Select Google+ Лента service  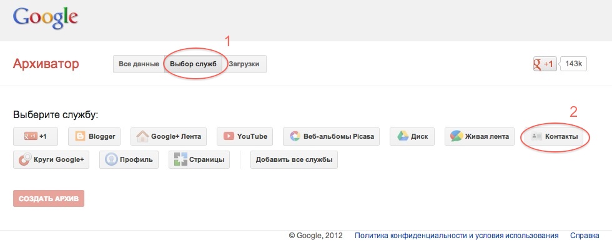coord(169,136)
